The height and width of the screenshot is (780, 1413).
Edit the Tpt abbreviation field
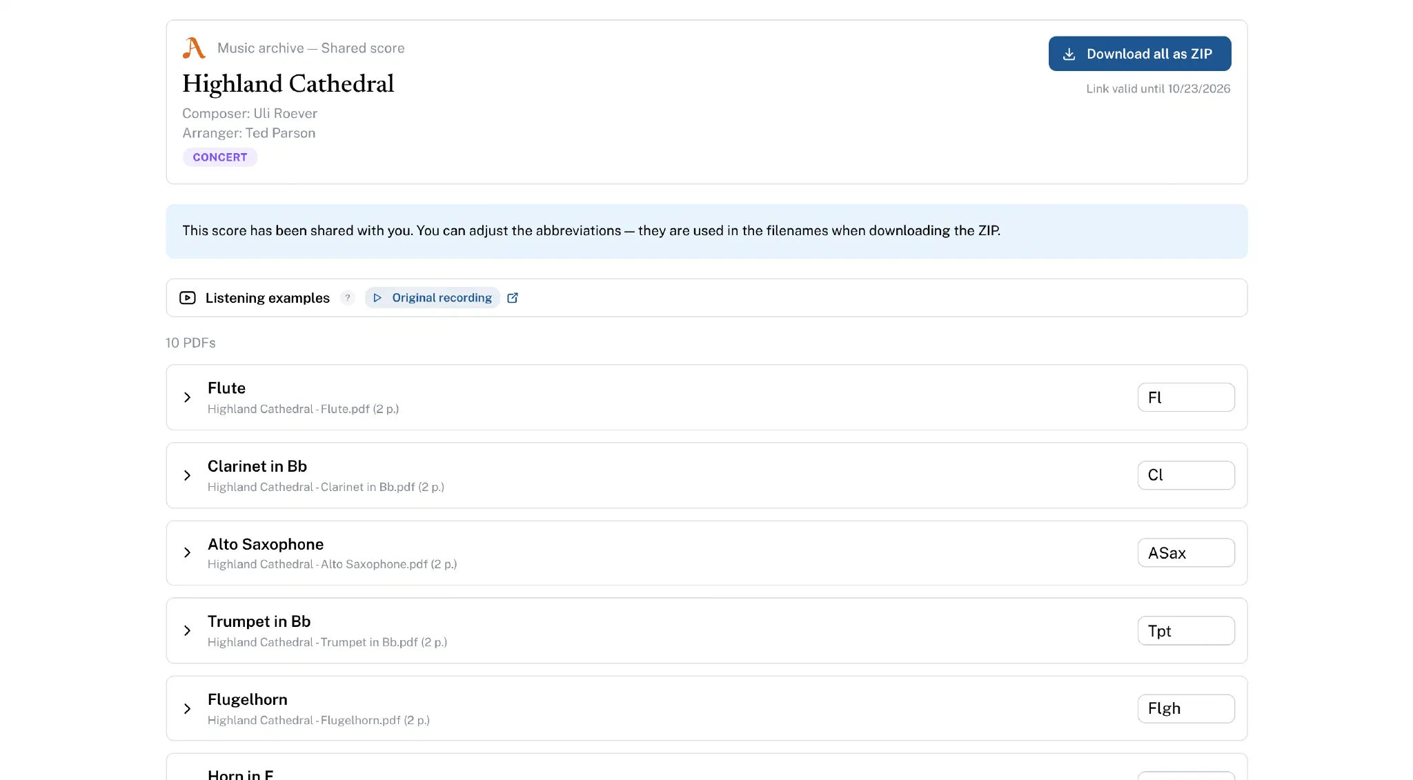(x=1186, y=630)
